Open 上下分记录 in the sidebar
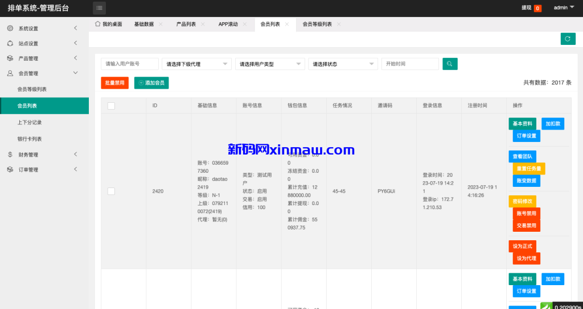Viewport: 583px width, 309px height. coord(44,123)
